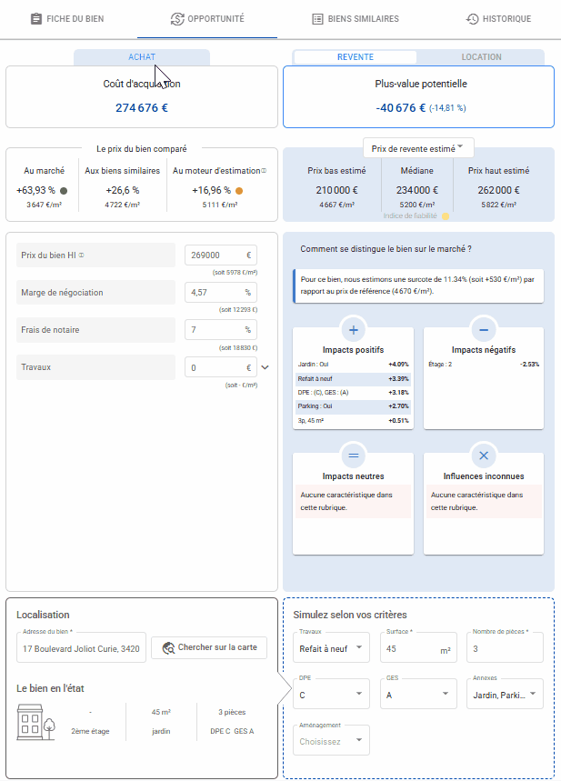Click the yellow Indice de fiabilité dot
The image size is (561, 781).
tap(446, 216)
